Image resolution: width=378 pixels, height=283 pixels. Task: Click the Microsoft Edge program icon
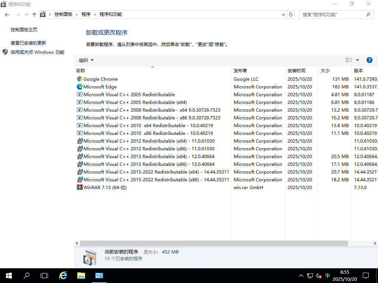(79, 87)
